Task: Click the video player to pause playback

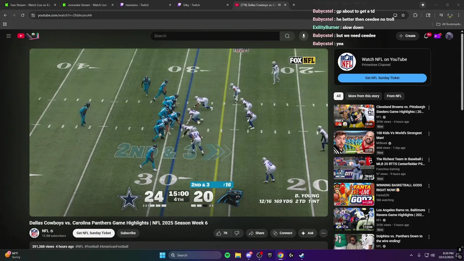Action: tap(179, 133)
